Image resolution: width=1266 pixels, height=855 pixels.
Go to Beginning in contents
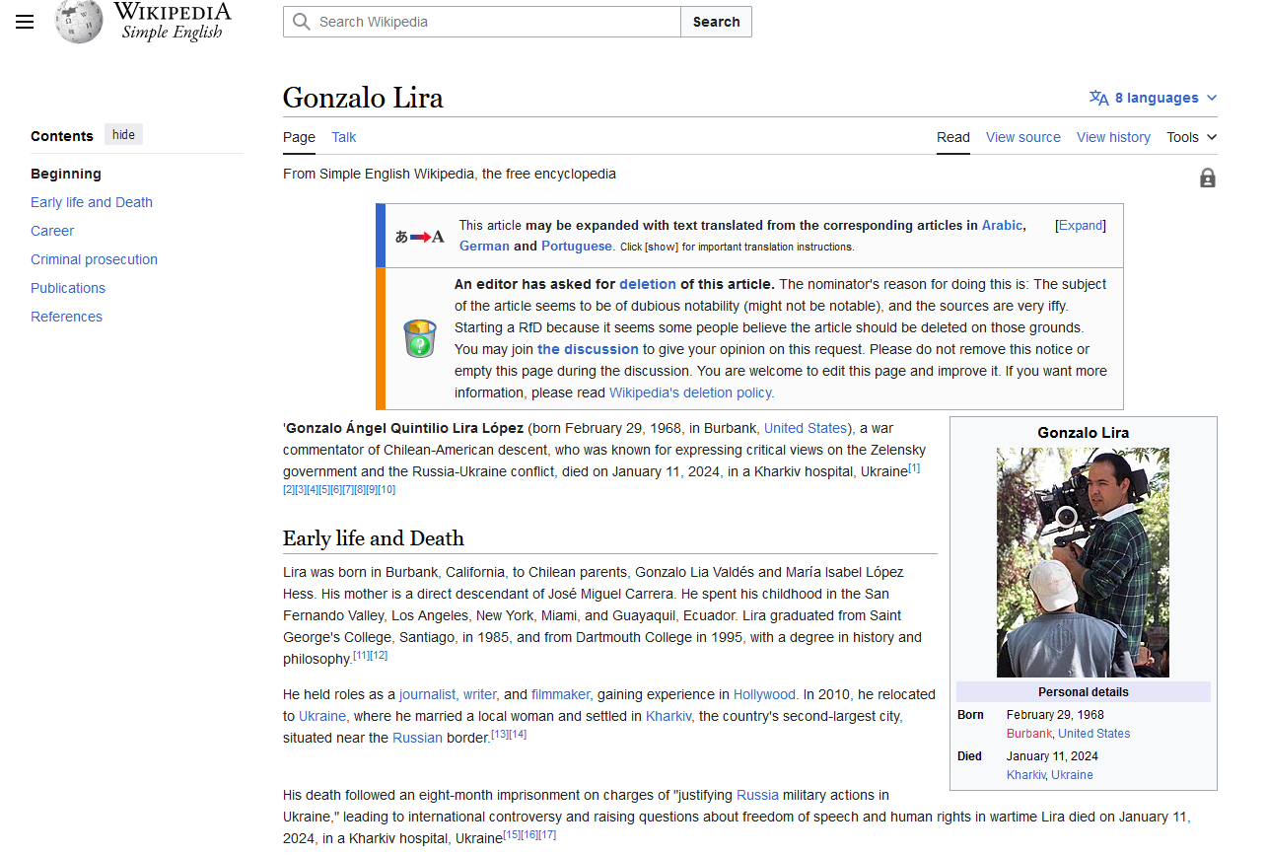tap(66, 174)
